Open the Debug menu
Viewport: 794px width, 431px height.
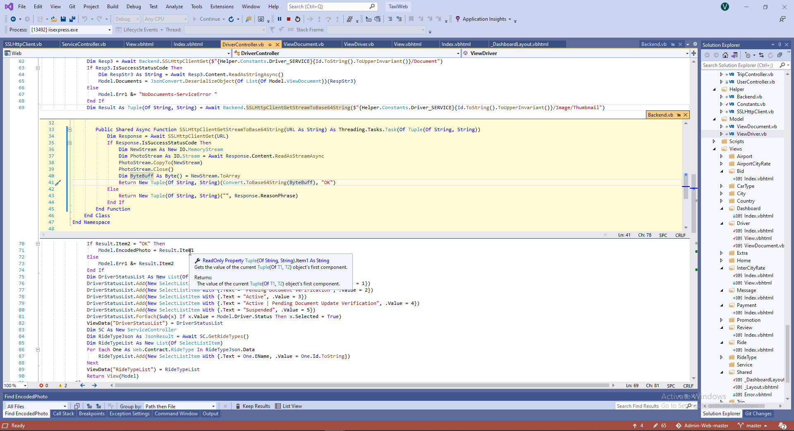(x=134, y=7)
